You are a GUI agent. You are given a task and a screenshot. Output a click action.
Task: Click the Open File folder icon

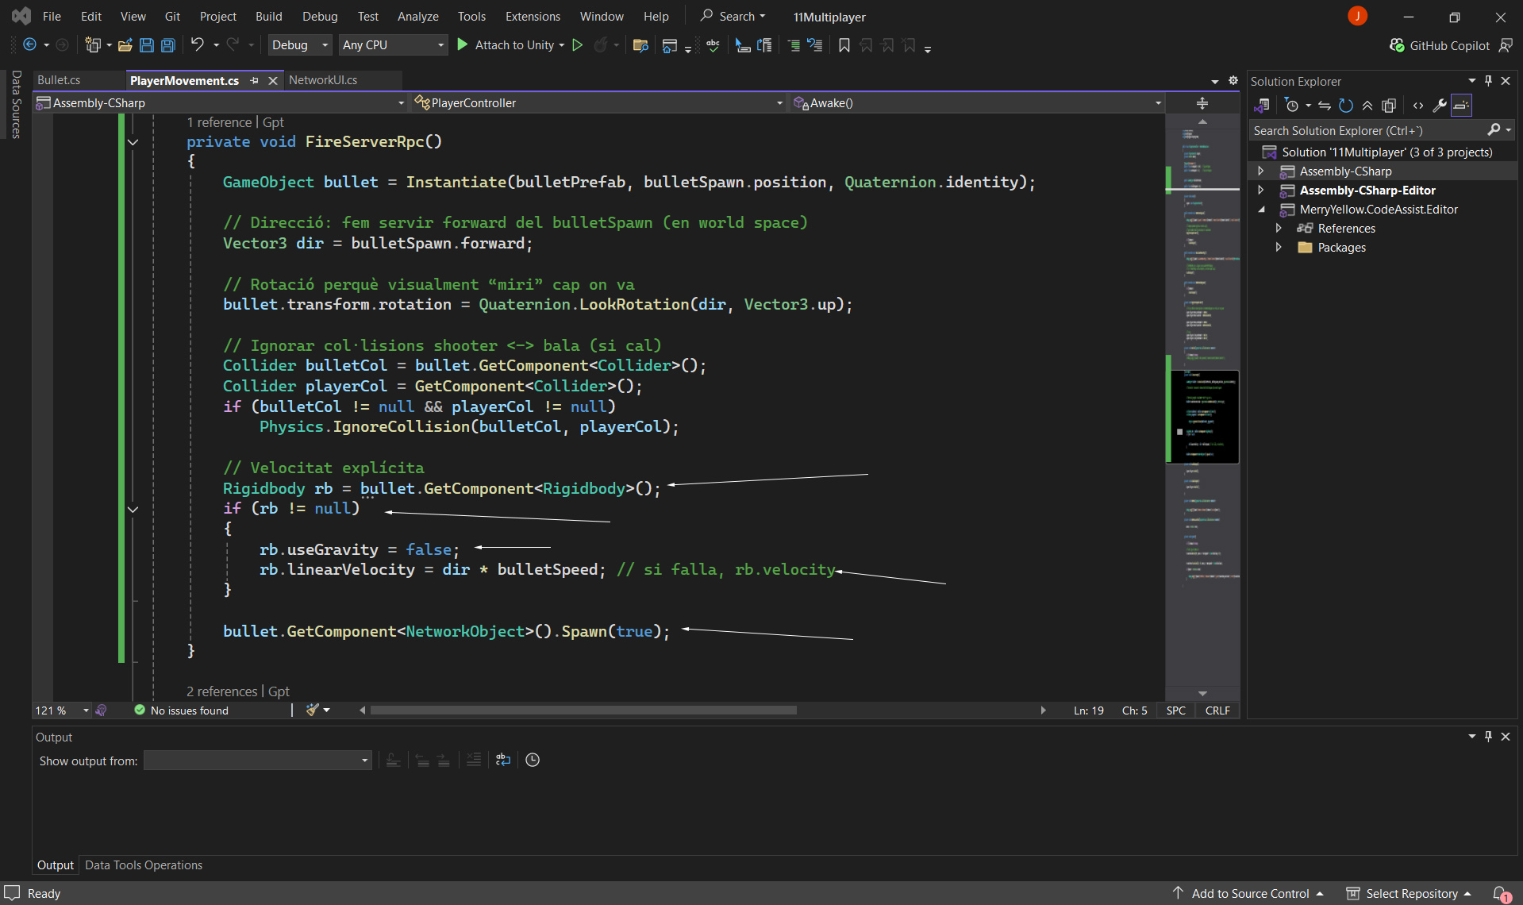tap(125, 45)
